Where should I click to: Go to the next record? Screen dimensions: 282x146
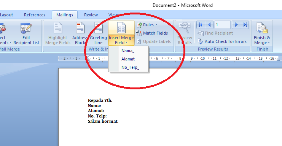tap(236, 25)
